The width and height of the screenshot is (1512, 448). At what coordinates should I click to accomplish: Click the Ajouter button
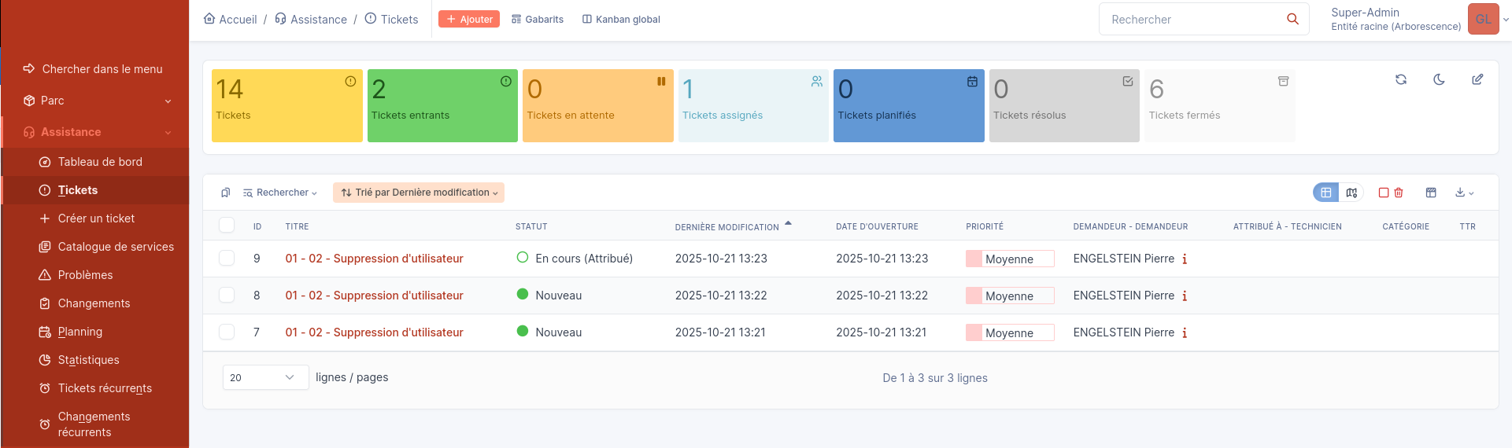click(469, 19)
